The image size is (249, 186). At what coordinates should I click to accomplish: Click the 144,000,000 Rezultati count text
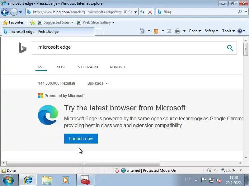click(x=57, y=83)
